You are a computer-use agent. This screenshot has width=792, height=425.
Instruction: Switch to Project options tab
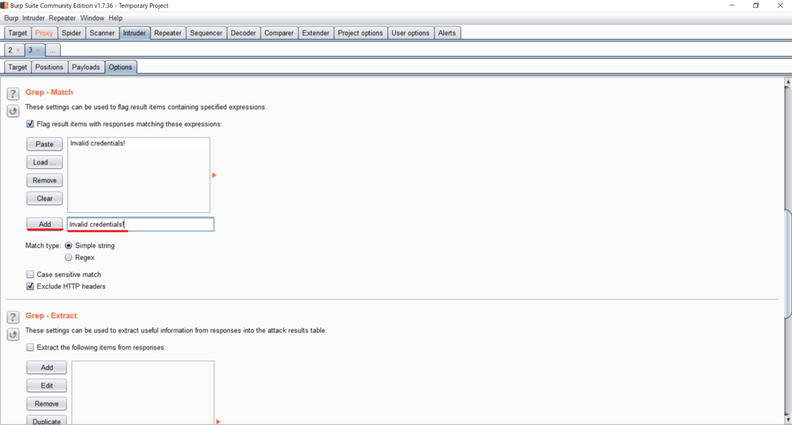(360, 33)
